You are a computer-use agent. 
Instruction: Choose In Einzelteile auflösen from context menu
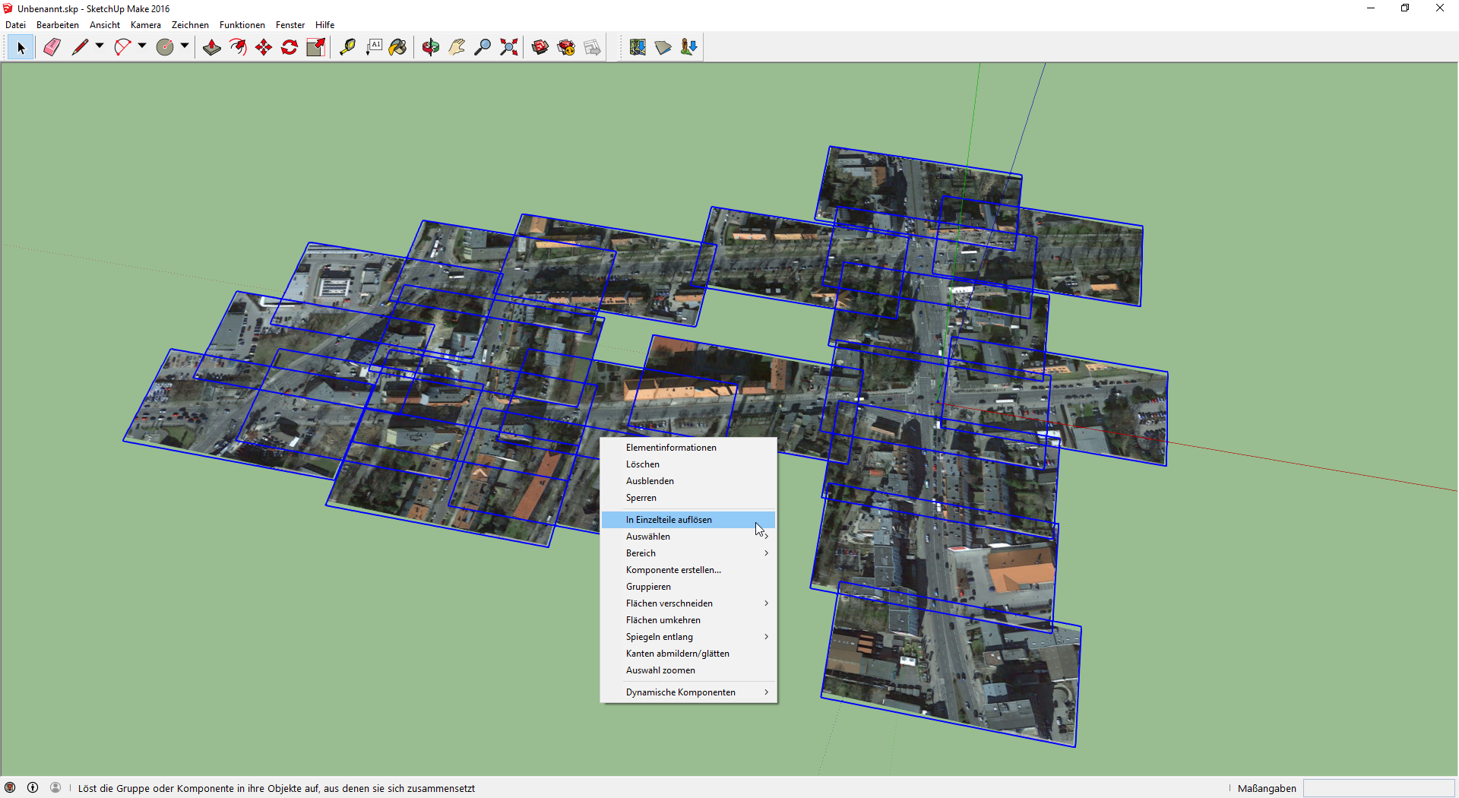coord(669,520)
